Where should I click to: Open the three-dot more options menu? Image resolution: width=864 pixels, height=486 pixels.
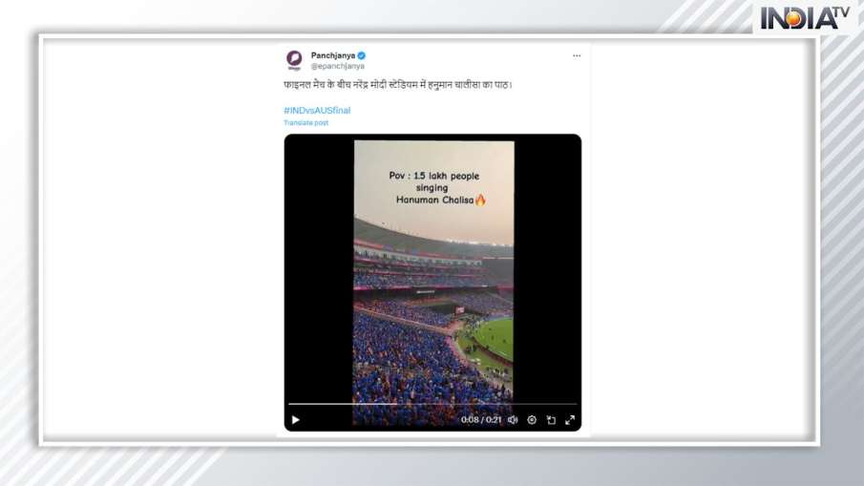coord(577,55)
